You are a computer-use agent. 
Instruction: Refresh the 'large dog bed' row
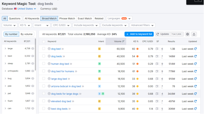click(x=195, y=79)
